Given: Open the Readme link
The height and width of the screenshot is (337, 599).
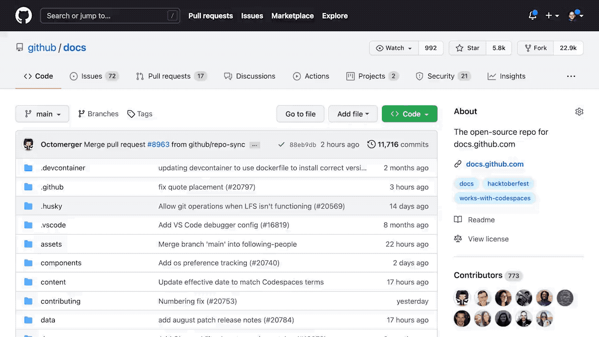Looking at the screenshot, I should (475, 220).
